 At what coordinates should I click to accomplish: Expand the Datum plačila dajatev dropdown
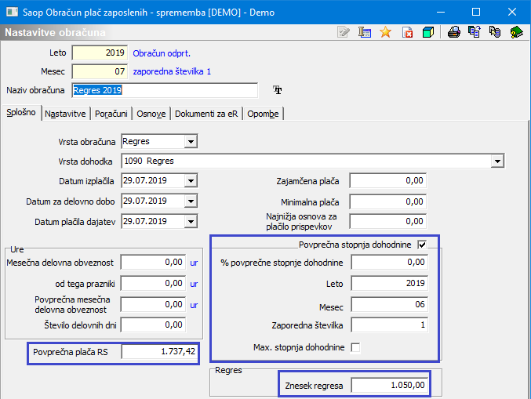coord(190,221)
